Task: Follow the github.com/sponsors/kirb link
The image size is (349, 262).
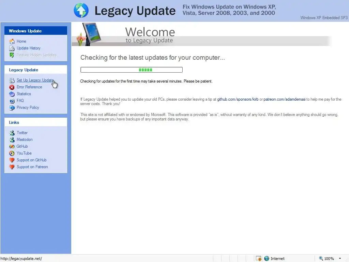Action: (x=238, y=99)
